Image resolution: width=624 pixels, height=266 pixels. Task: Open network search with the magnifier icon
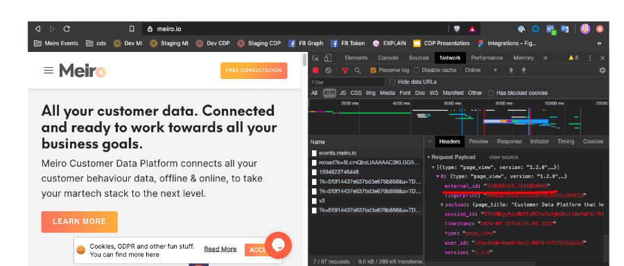pyautogui.click(x=357, y=71)
